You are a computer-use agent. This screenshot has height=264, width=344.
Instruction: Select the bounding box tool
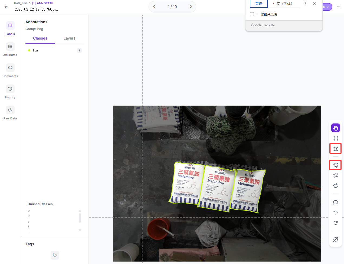click(336, 138)
